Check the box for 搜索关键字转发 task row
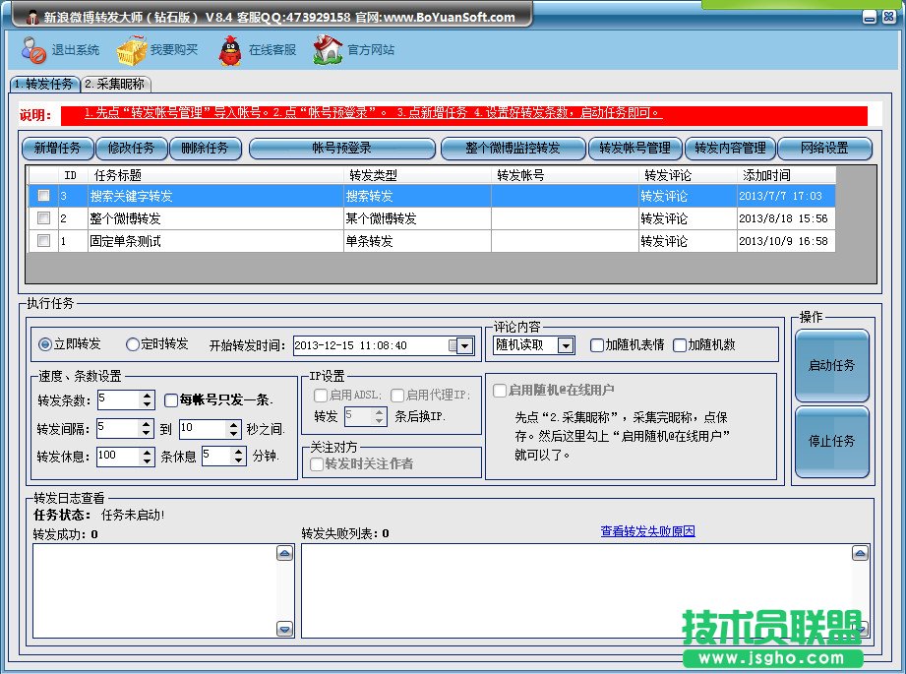Image resolution: width=906 pixels, height=674 pixels. coord(43,196)
